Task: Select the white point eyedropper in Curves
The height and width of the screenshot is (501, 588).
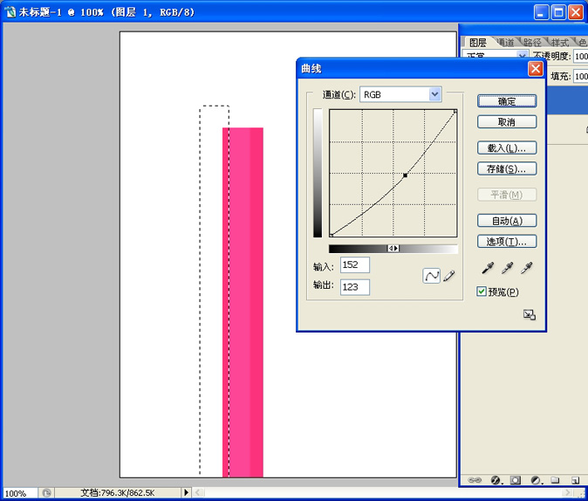Action: (527, 268)
